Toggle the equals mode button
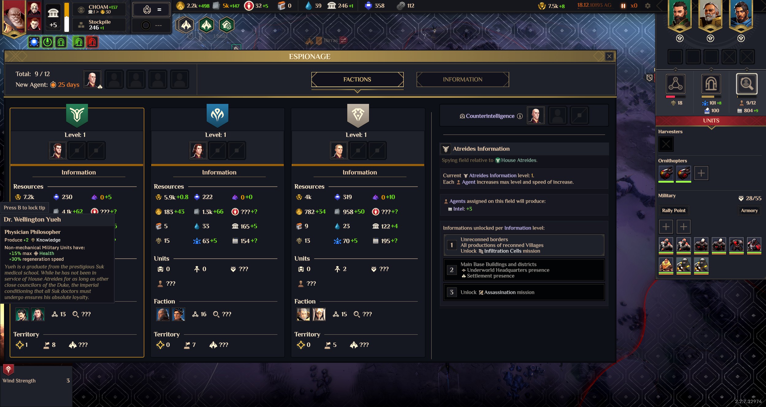766x407 pixels. [151, 10]
